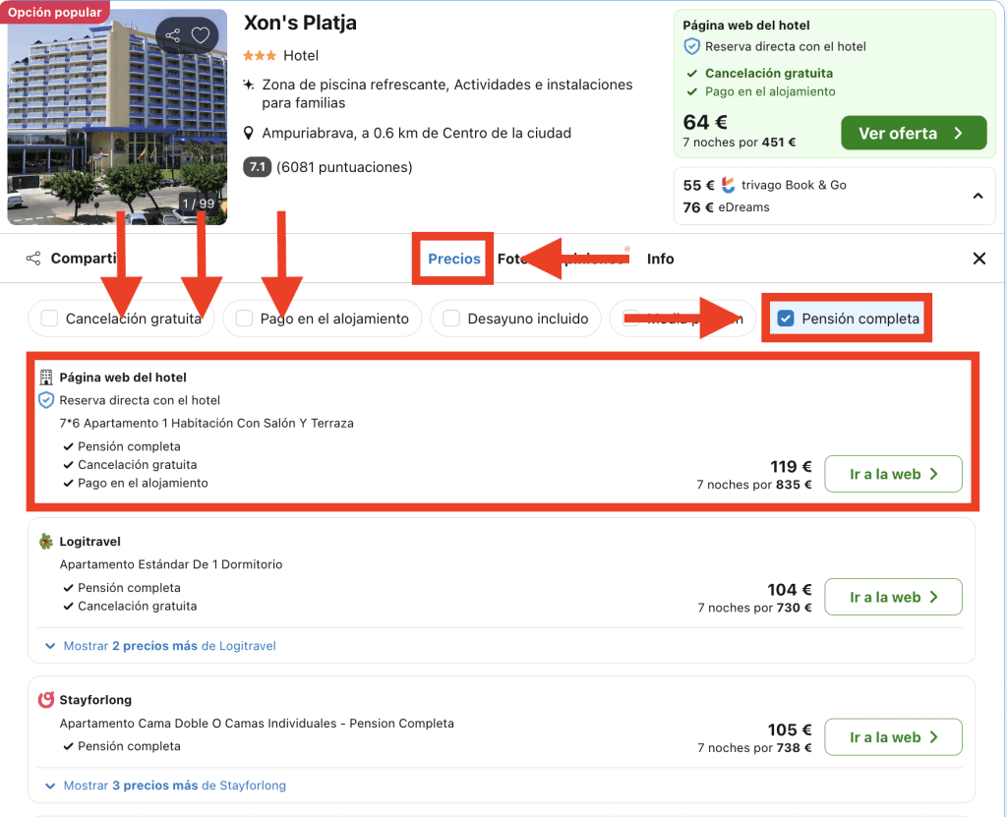Toggle the Desayuno incluido checkbox
The width and height of the screenshot is (1007, 817).
(451, 319)
